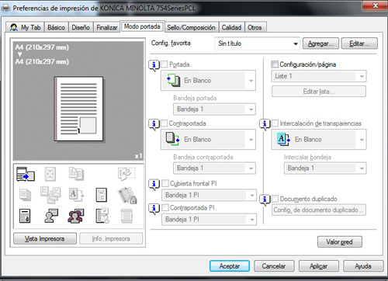Click the Valor pred button
The image size is (388, 281).
[x=339, y=242]
